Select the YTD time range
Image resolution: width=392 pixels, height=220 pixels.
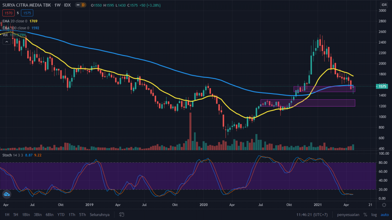point(61,214)
